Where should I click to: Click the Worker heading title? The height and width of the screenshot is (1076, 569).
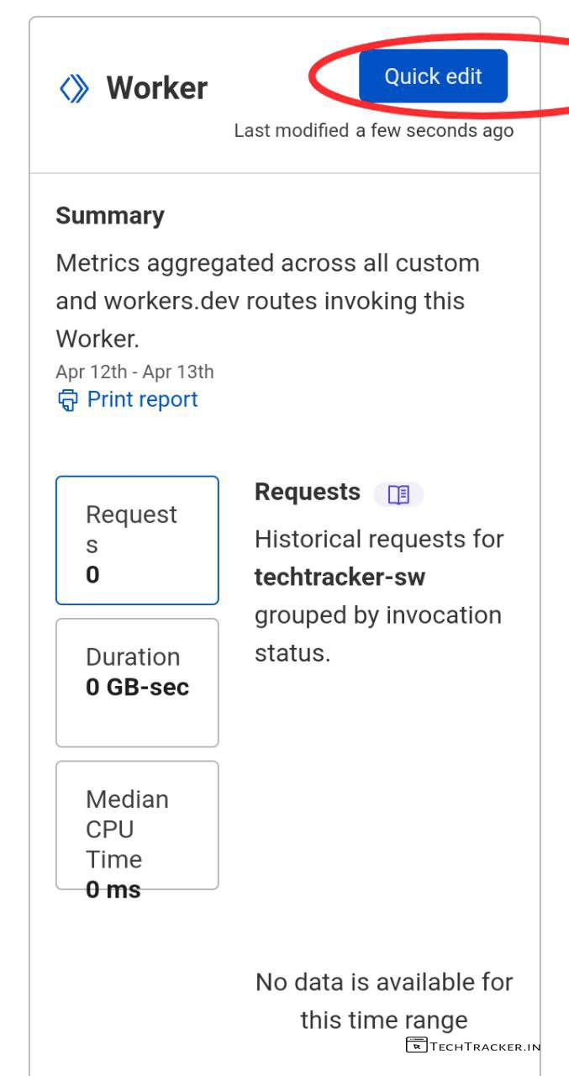pos(156,88)
